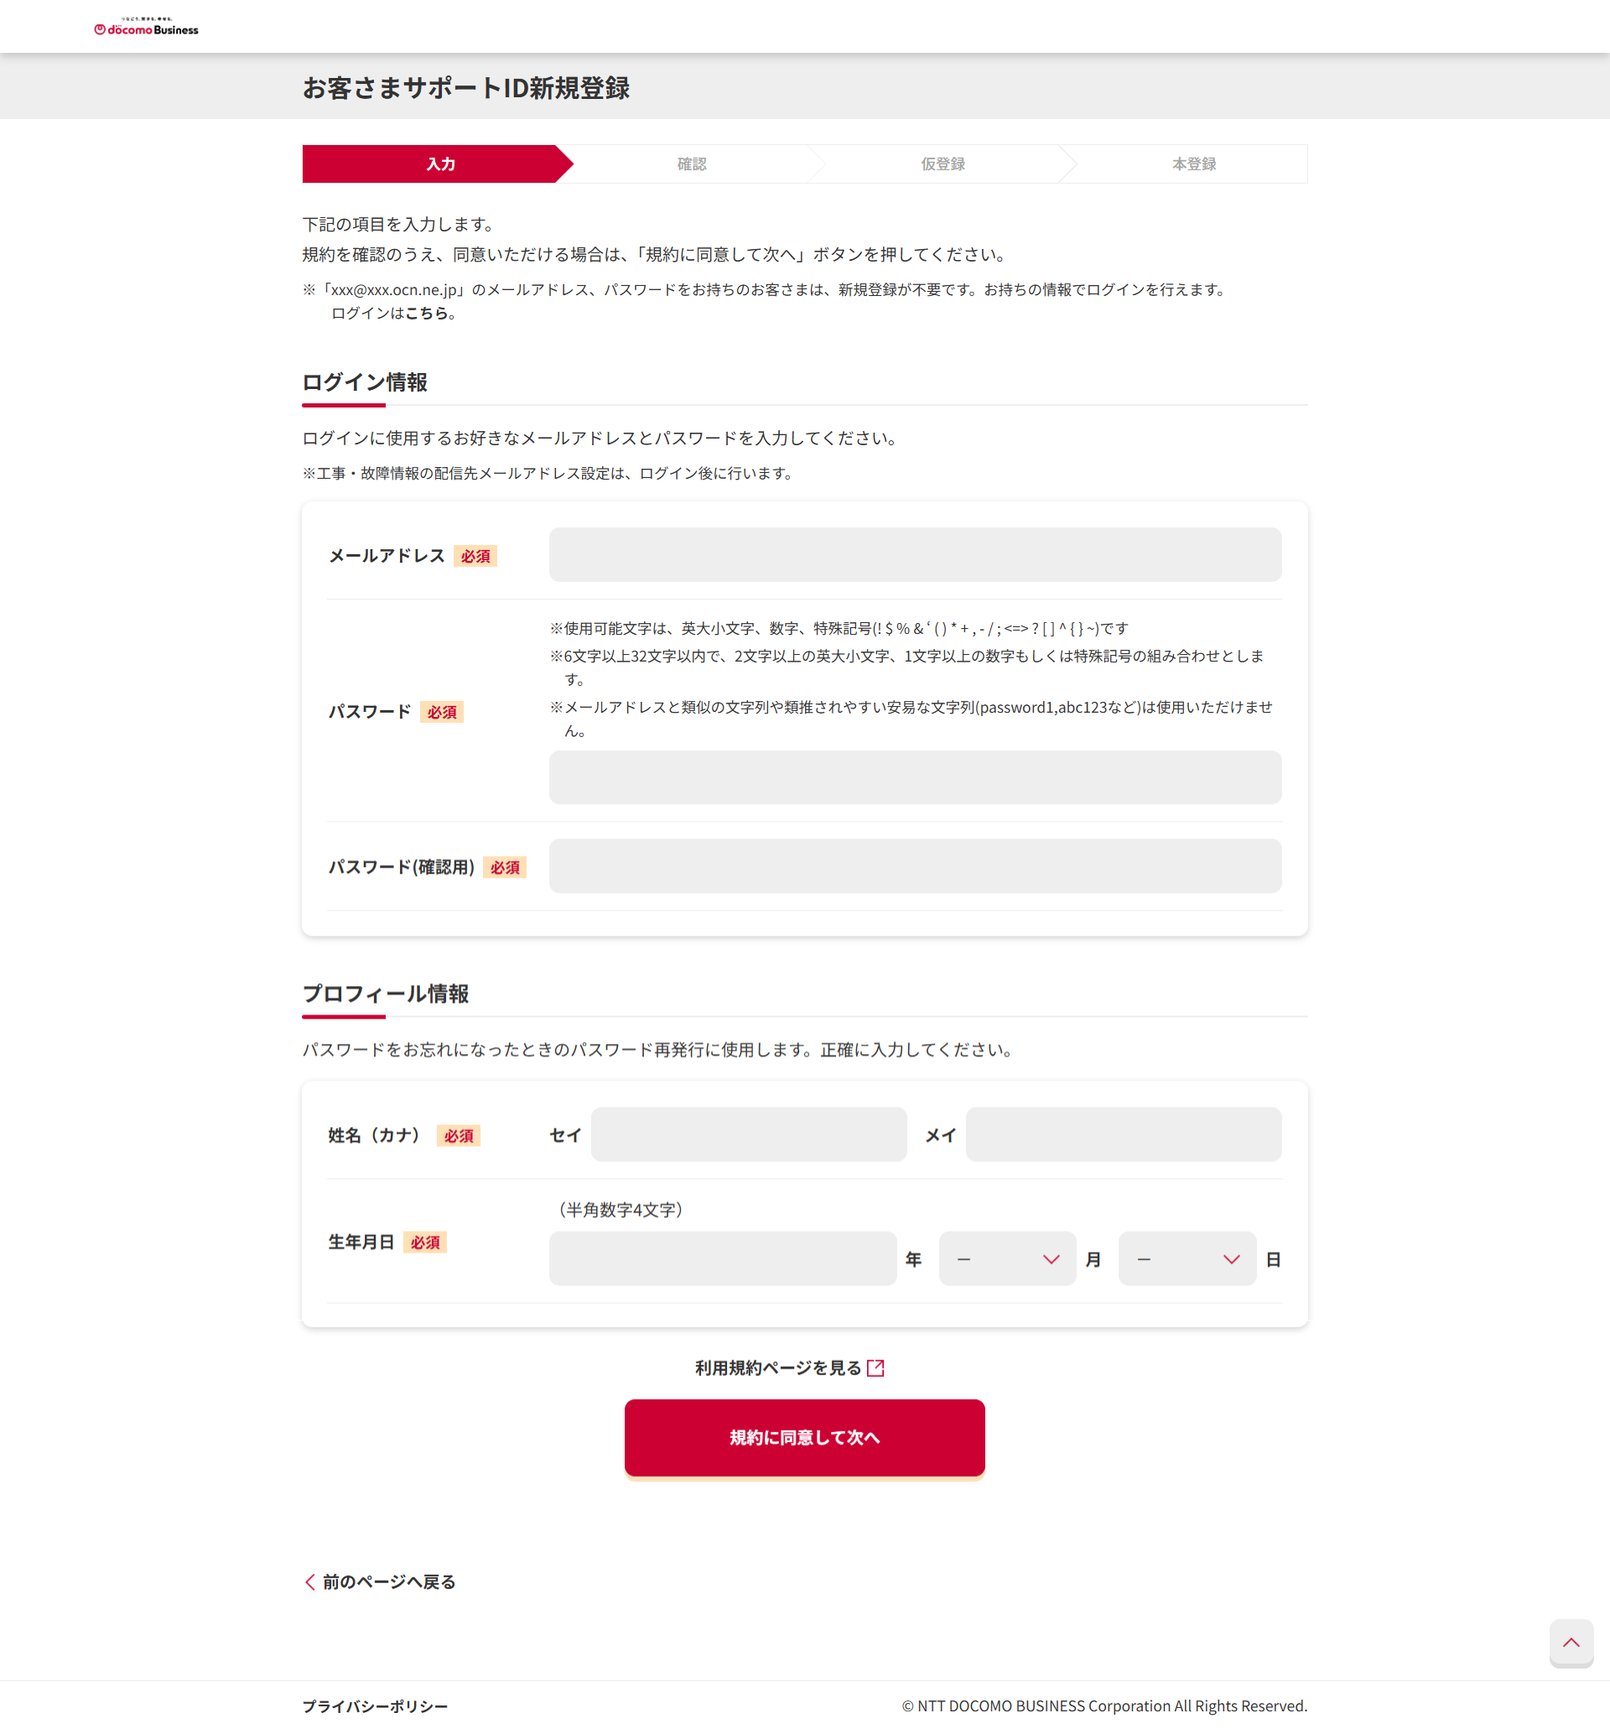Open the こちら login link
This screenshot has width=1610, height=1734.
[426, 313]
